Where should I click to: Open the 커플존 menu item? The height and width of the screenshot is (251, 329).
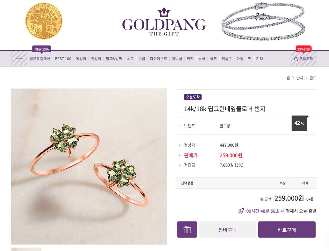point(226,59)
